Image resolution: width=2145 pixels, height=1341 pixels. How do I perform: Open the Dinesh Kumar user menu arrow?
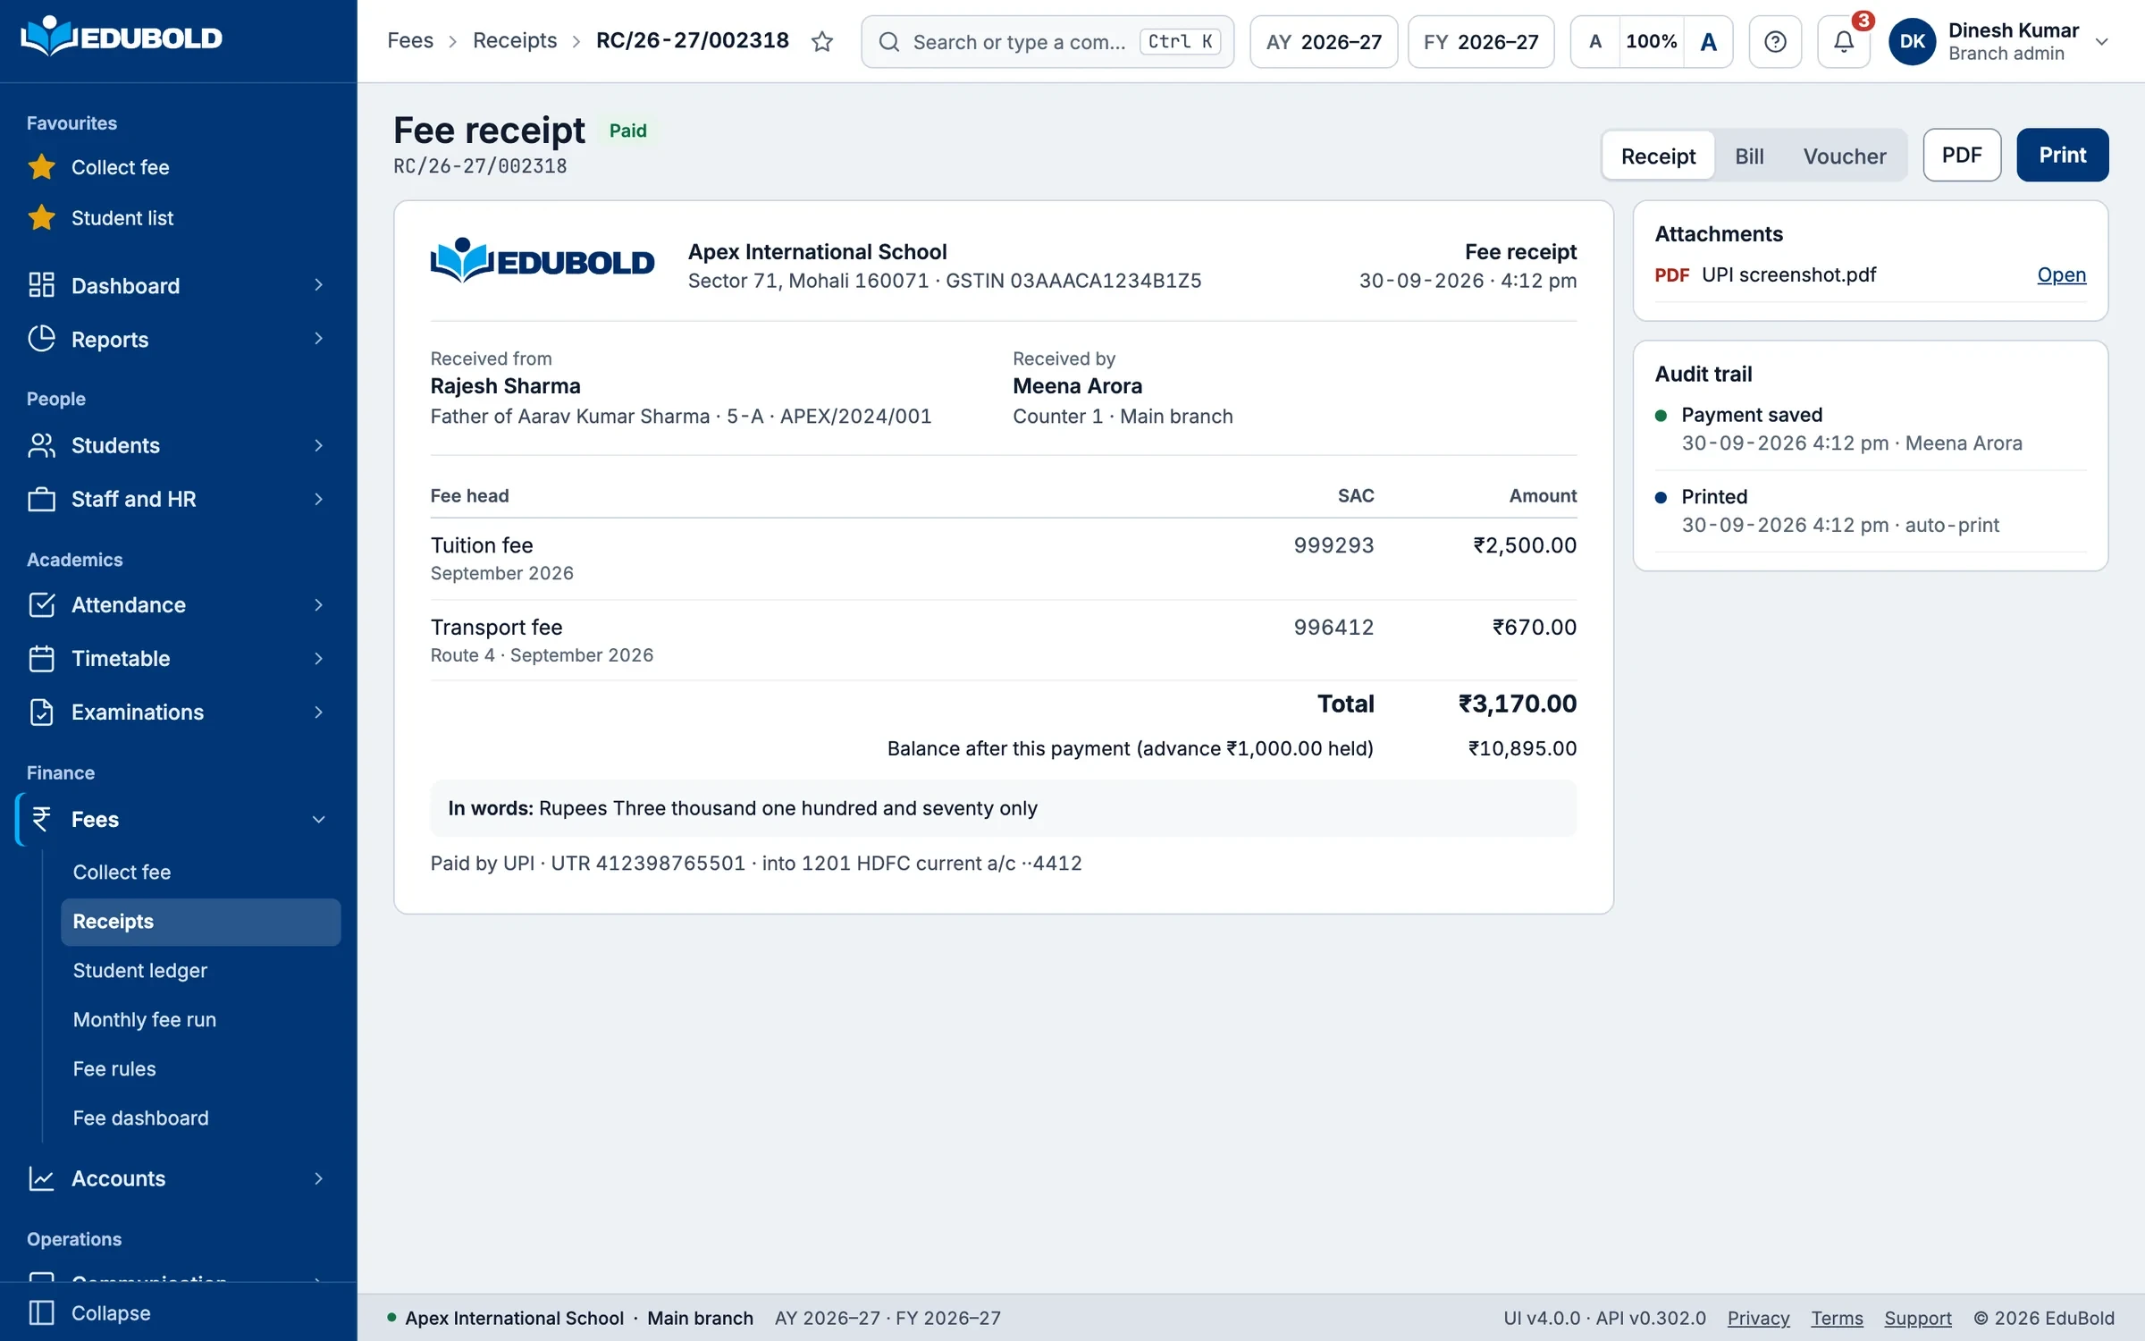click(2102, 41)
